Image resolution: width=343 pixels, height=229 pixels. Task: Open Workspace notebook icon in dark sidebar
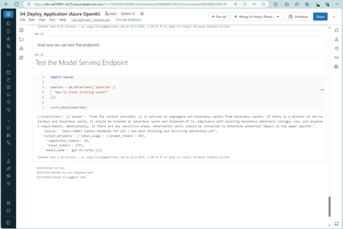[x=9, y=23]
